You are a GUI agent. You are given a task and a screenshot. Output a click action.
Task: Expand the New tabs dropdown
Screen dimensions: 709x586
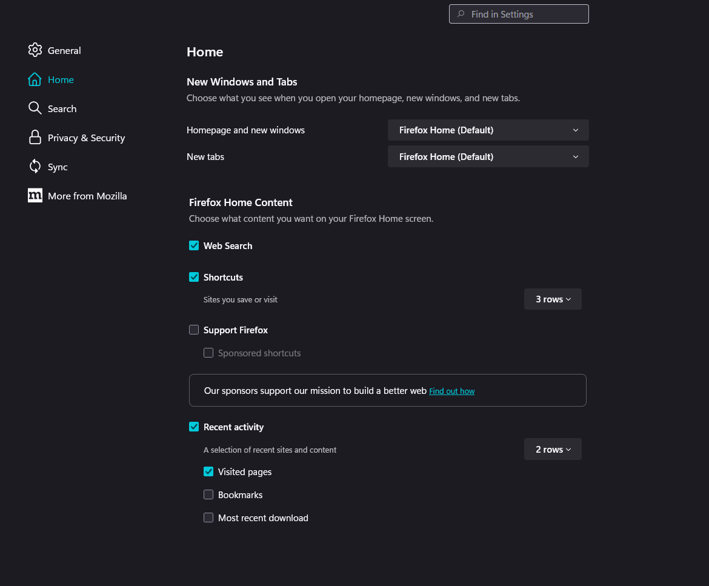click(x=488, y=157)
